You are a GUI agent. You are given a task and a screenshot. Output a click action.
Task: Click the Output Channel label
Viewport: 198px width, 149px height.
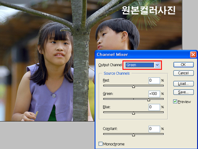pyautogui.click(x=110, y=65)
